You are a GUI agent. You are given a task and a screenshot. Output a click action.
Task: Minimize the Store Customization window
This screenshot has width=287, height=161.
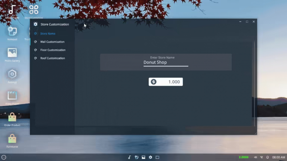240,22
